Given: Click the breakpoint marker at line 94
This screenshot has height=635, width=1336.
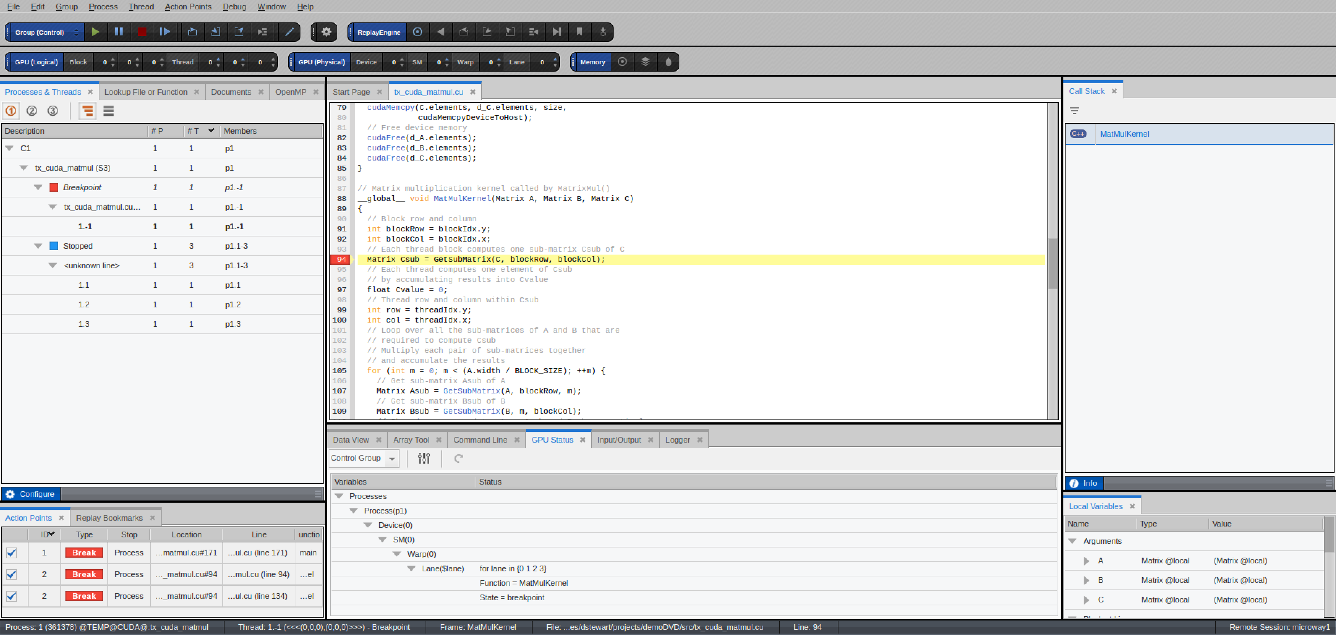Looking at the screenshot, I should [340, 259].
